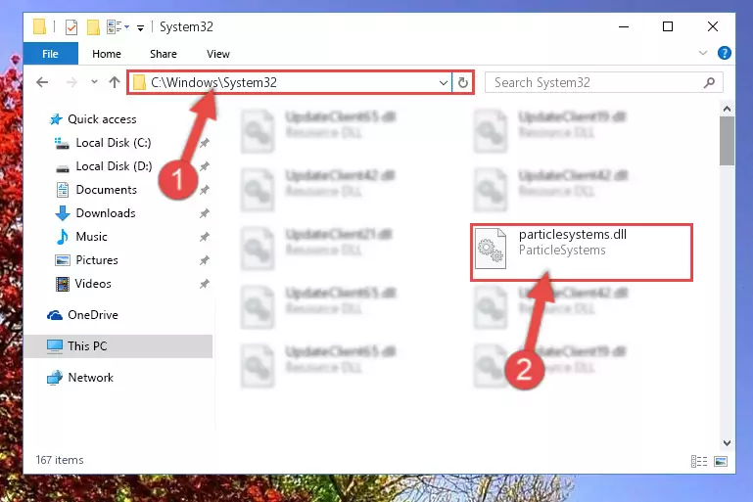Click the pin icon beside Downloads

[204, 213]
